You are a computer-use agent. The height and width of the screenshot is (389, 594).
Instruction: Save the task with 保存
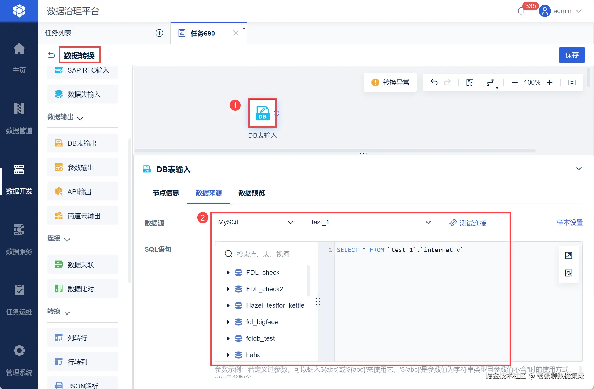[x=572, y=55]
